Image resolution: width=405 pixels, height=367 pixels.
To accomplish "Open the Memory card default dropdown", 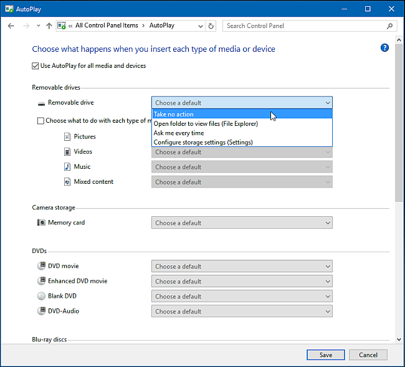I will pyautogui.click(x=242, y=223).
